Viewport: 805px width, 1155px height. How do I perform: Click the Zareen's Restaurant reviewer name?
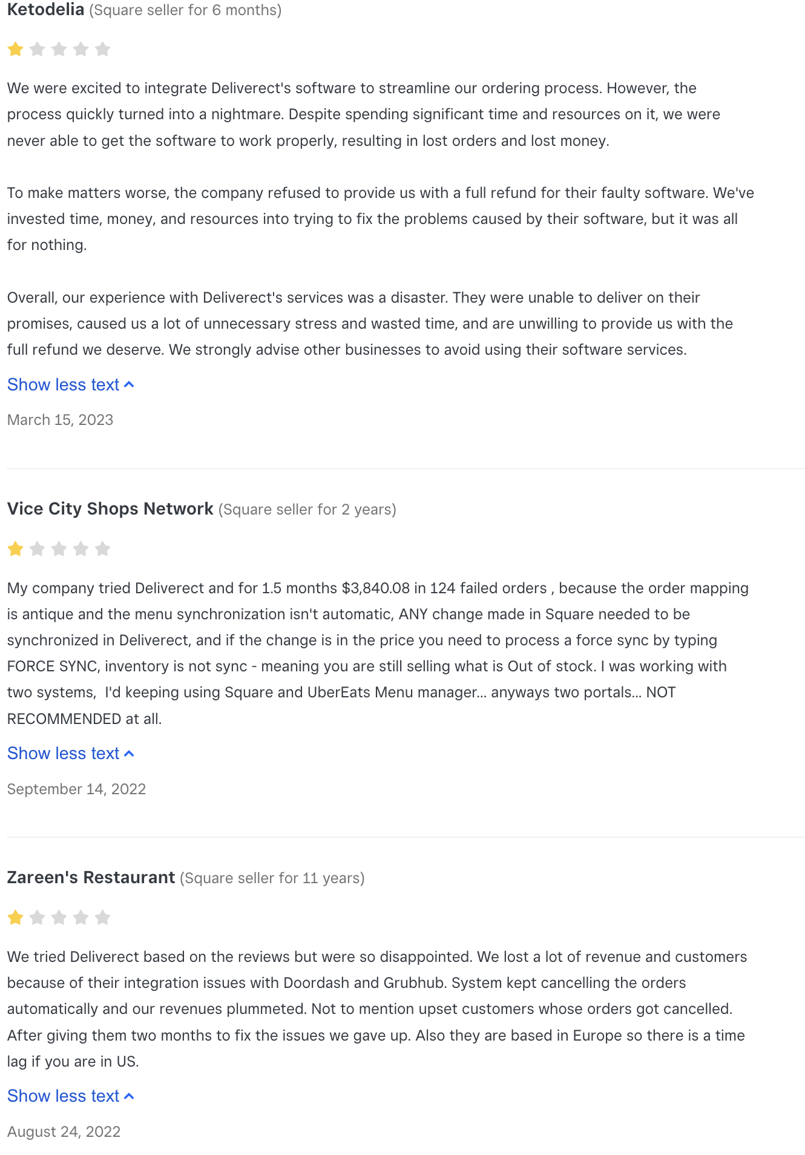91,878
